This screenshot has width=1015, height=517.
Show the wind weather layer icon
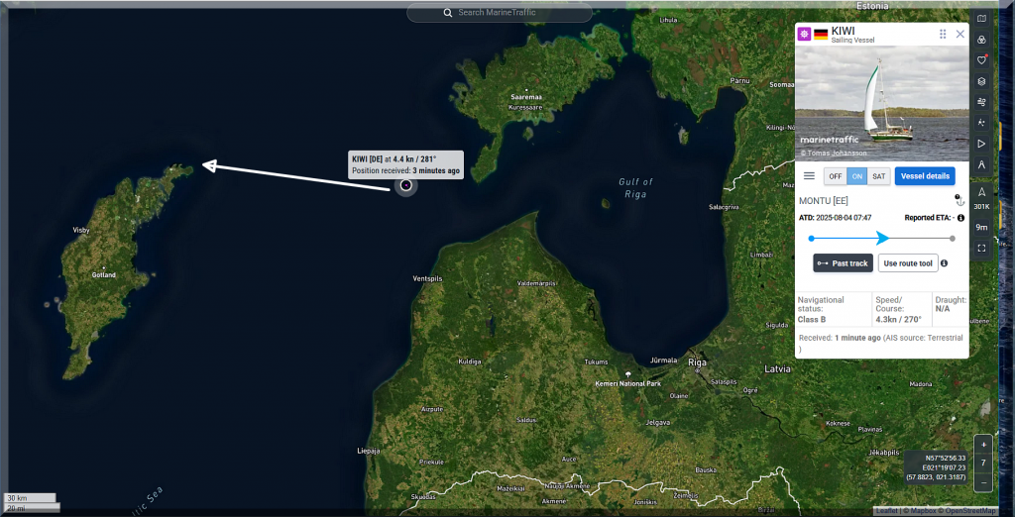(x=981, y=102)
